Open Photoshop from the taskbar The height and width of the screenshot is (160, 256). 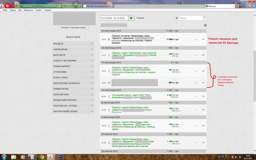point(61,157)
